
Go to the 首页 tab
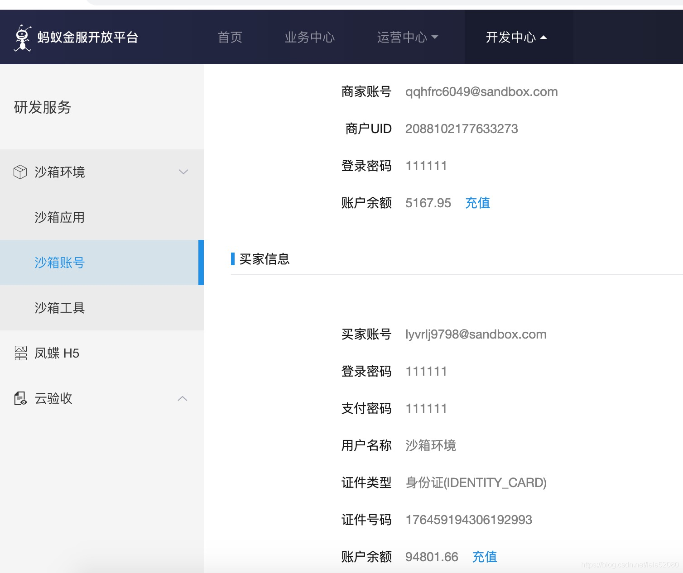pos(230,37)
